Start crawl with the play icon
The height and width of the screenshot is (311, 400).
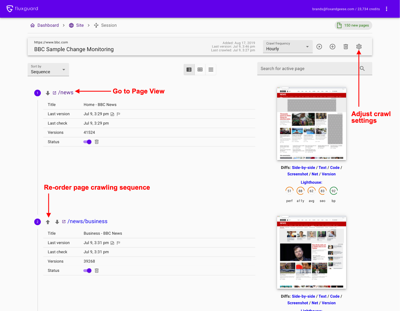pos(319,47)
